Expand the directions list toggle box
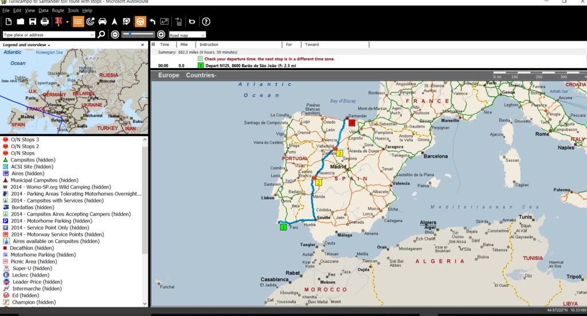Image resolution: width=587 pixels, height=316 pixels. [x=153, y=44]
